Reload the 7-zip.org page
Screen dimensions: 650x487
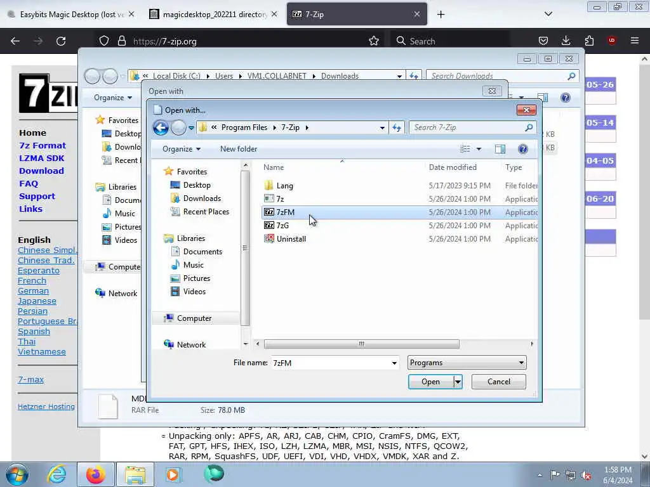tap(61, 41)
